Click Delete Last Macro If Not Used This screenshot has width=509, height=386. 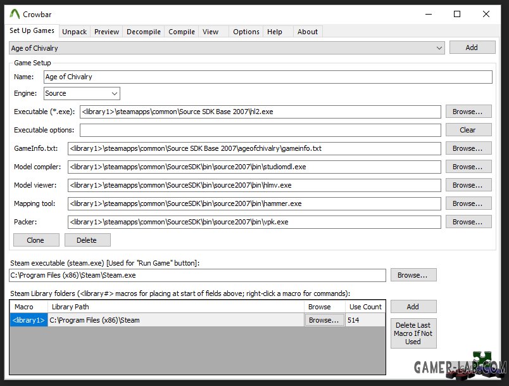pos(413,333)
